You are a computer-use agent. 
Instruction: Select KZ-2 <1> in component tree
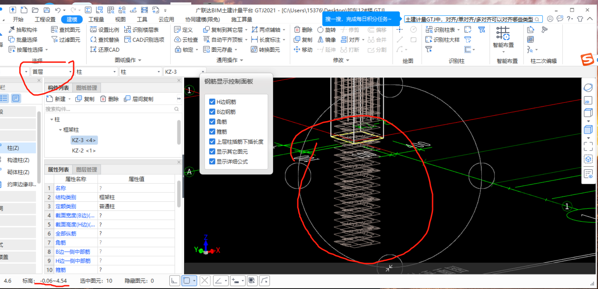[84, 151]
